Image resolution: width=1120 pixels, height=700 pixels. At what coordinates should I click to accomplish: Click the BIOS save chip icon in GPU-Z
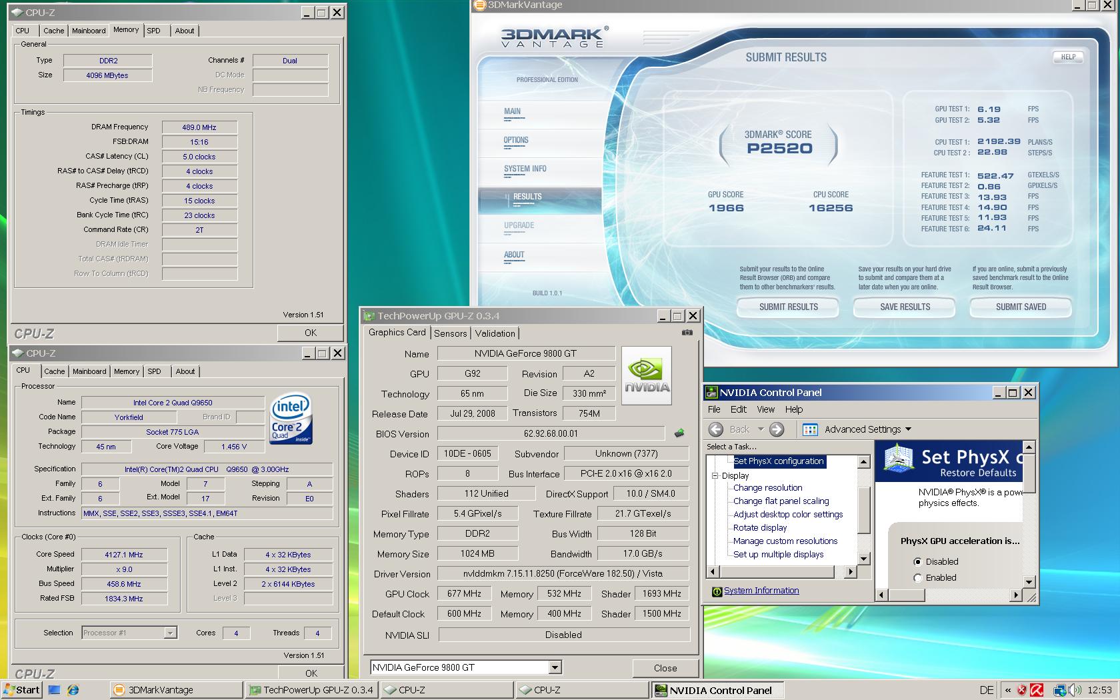pyautogui.click(x=679, y=433)
